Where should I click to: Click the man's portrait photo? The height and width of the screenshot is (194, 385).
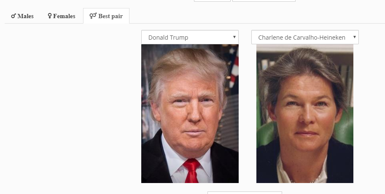tap(190, 114)
